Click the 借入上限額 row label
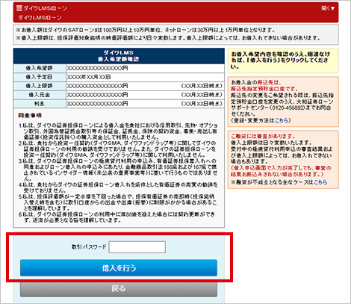The height and width of the screenshot is (304, 351). [40, 86]
